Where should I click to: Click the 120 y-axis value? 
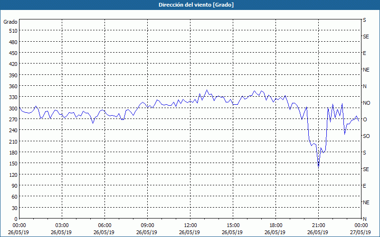point(13,174)
